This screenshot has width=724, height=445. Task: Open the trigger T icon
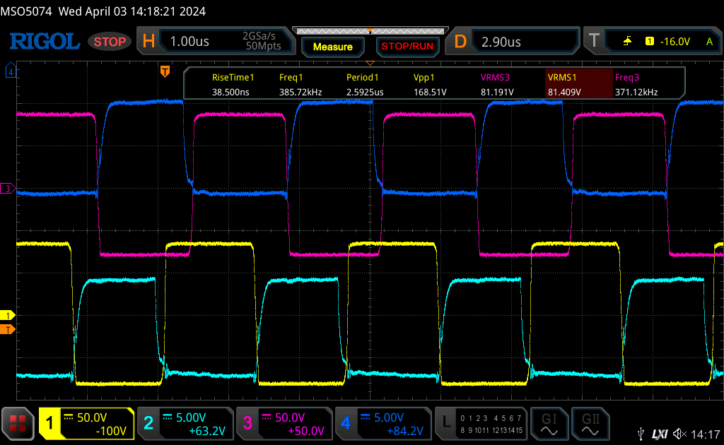[594, 41]
